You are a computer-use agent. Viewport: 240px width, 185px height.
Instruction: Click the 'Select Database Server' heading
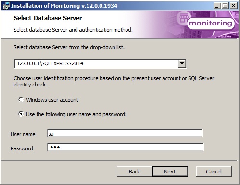(48, 18)
